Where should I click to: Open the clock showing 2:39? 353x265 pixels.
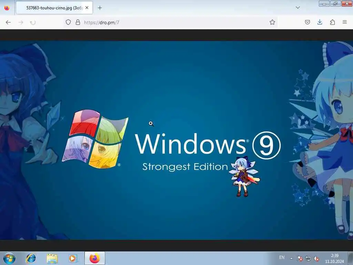coord(334,258)
